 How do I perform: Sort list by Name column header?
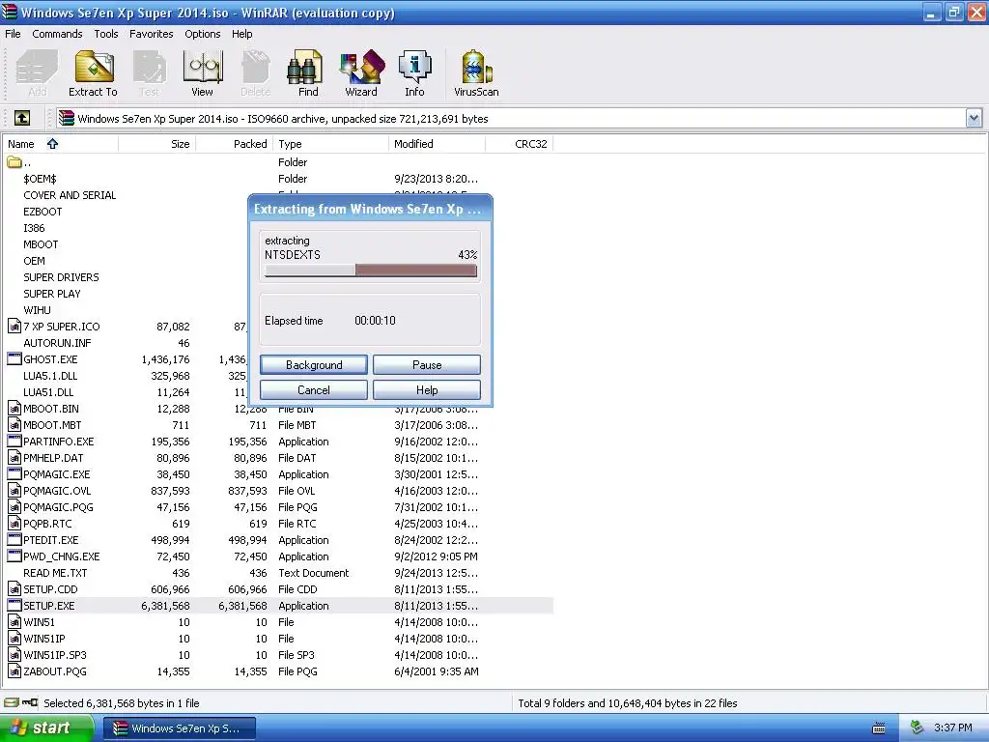coord(60,144)
